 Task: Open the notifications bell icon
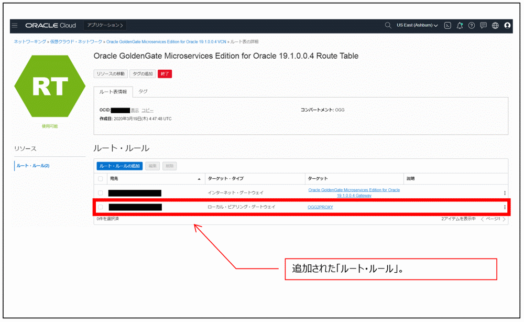pos(460,25)
